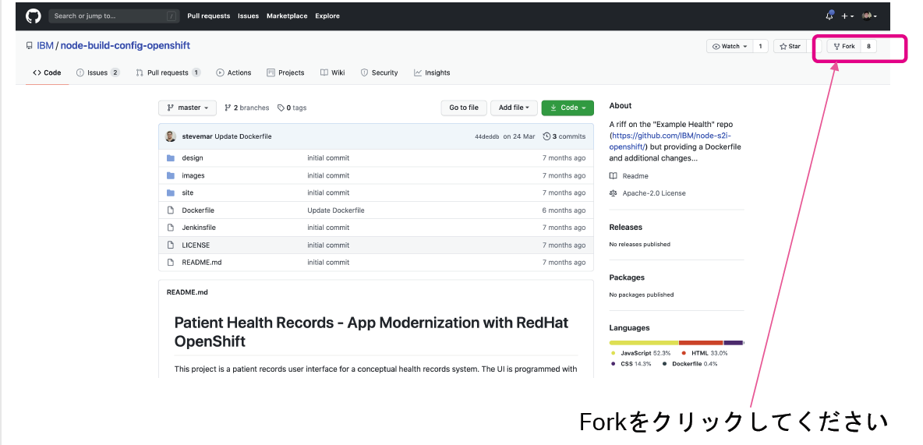
Task: Switch to the Pull requests tab
Action: [x=168, y=72]
